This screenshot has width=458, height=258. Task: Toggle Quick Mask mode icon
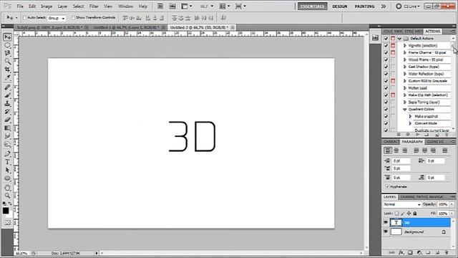pyautogui.click(x=7, y=223)
